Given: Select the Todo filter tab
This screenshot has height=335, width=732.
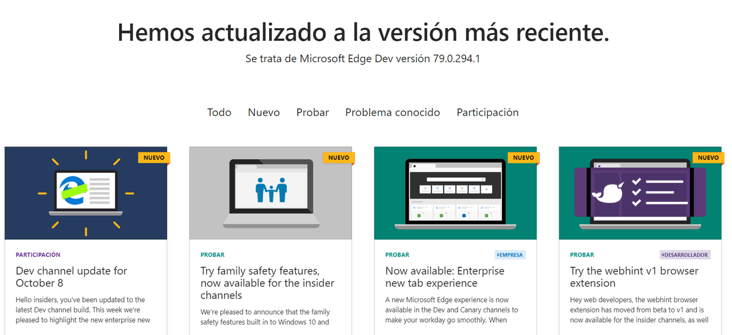Looking at the screenshot, I should tap(219, 112).
